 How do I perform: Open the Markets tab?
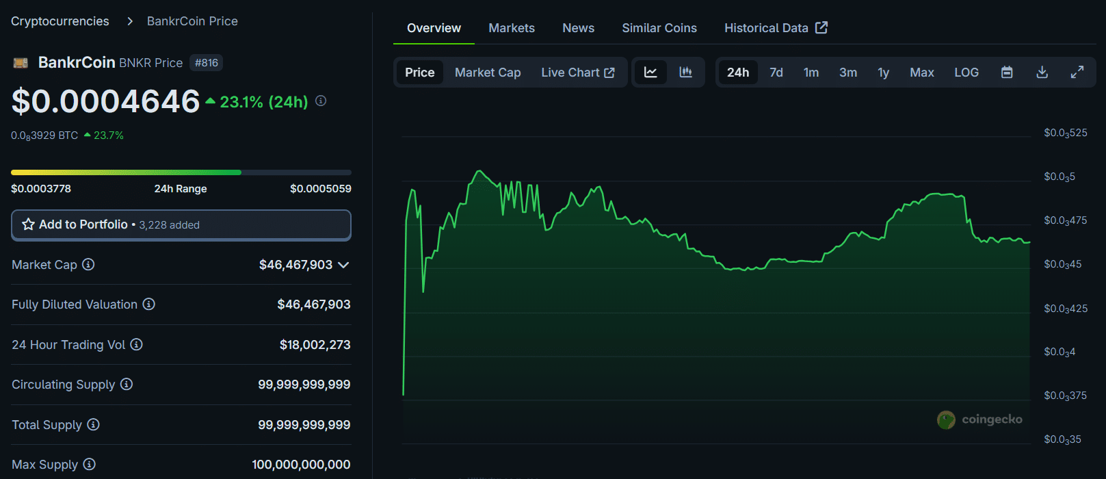[x=512, y=28]
